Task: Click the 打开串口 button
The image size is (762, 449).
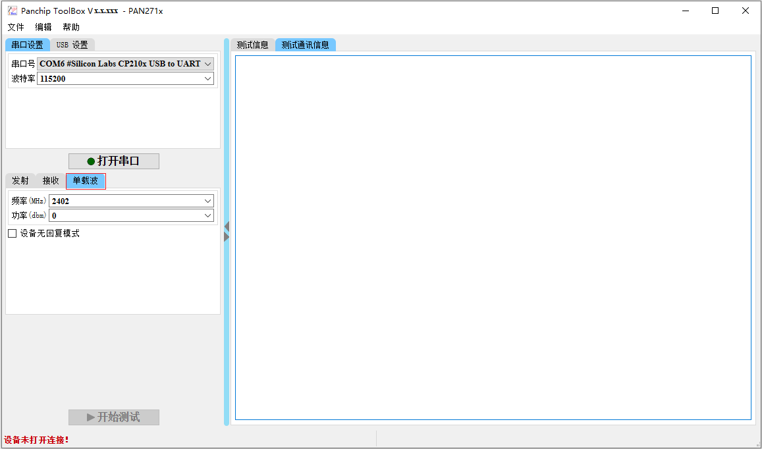Action: click(x=114, y=161)
